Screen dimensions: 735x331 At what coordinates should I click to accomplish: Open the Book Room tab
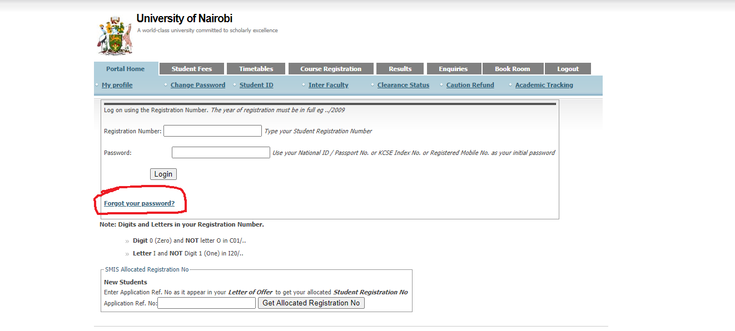click(513, 69)
